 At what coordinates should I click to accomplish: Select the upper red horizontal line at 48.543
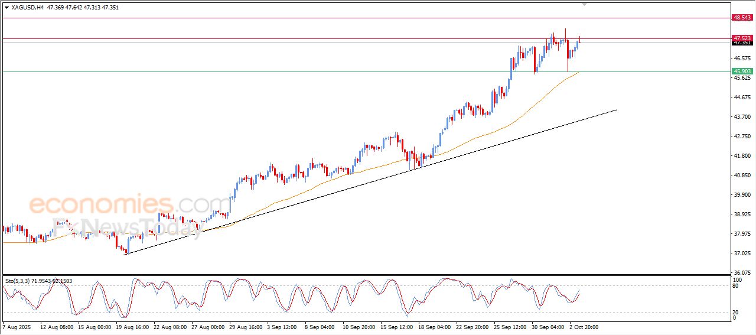coord(354,18)
